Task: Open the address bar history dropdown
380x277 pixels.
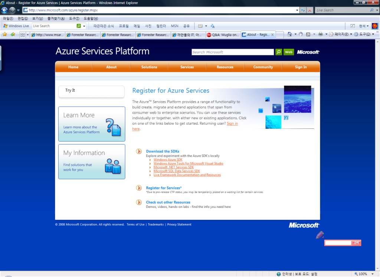Action: point(297,10)
